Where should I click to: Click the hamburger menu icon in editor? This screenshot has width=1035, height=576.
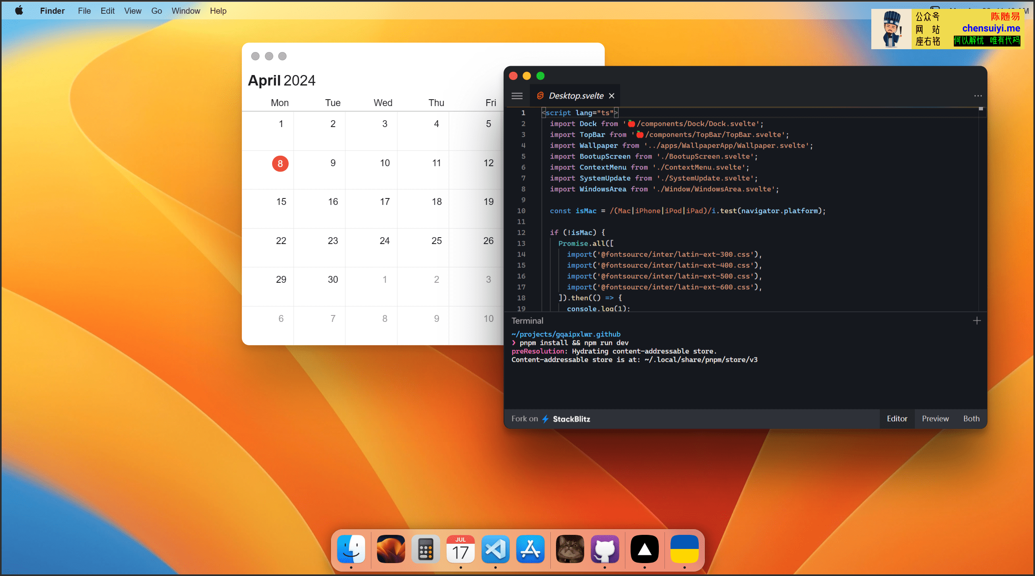(x=517, y=96)
